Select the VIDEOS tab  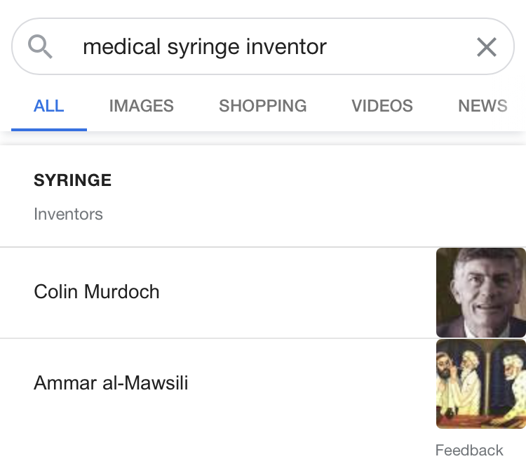pyautogui.click(x=382, y=106)
